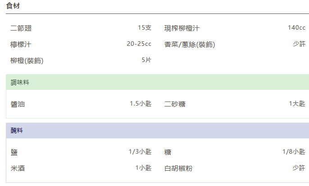
Task: Click the 140cc orange juice amount
Action: 296,28
